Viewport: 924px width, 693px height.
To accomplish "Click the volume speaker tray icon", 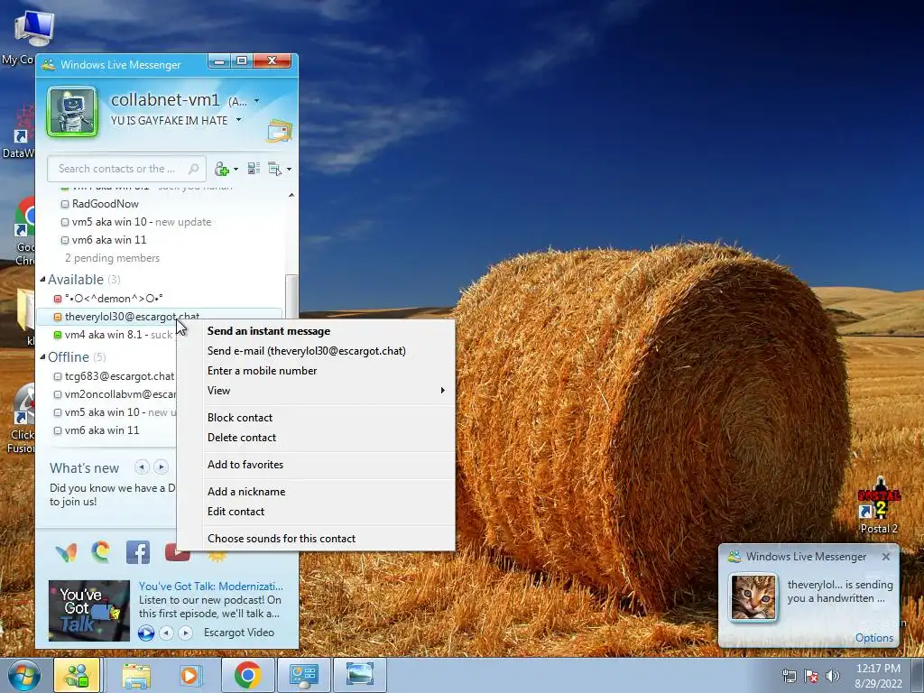I will (833, 676).
